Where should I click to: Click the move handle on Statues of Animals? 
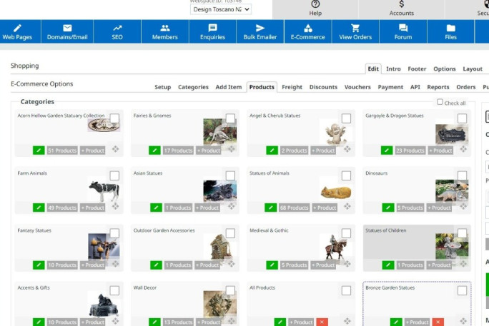tap(347, 206)
